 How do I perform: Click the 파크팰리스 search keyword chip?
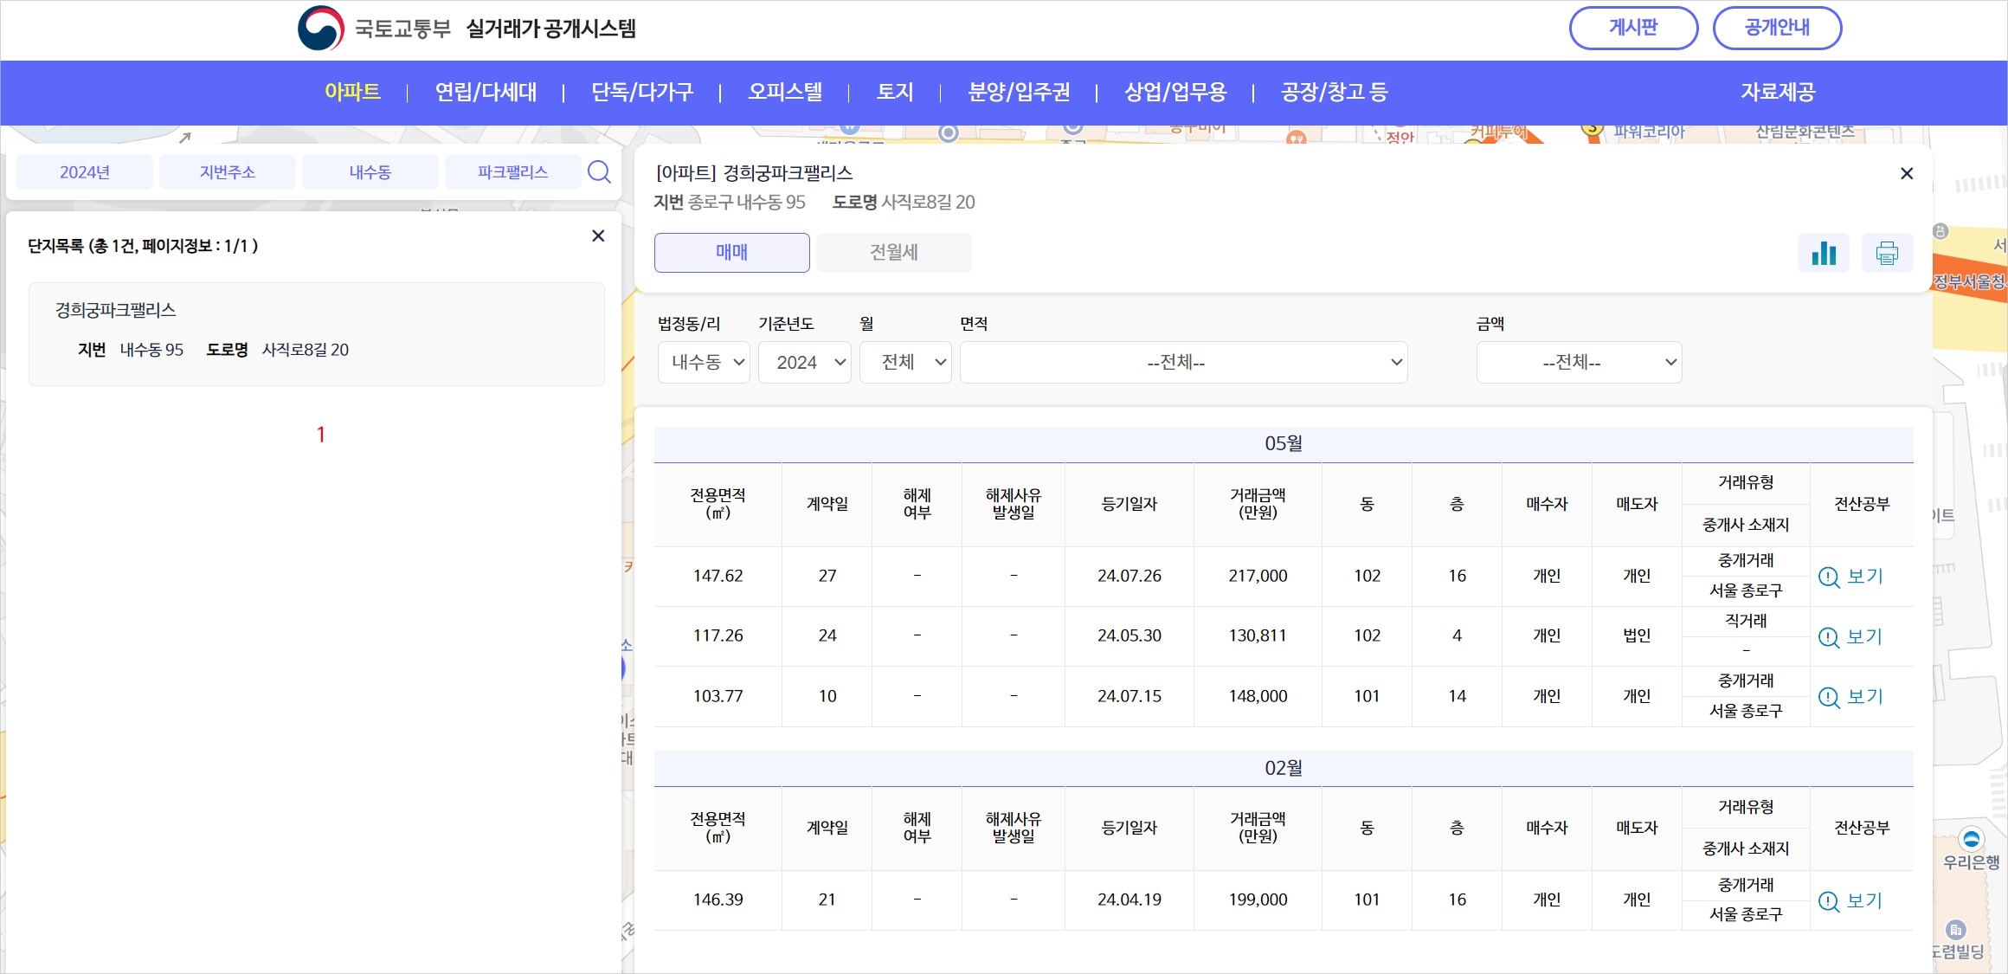click(x=512, y=172)
